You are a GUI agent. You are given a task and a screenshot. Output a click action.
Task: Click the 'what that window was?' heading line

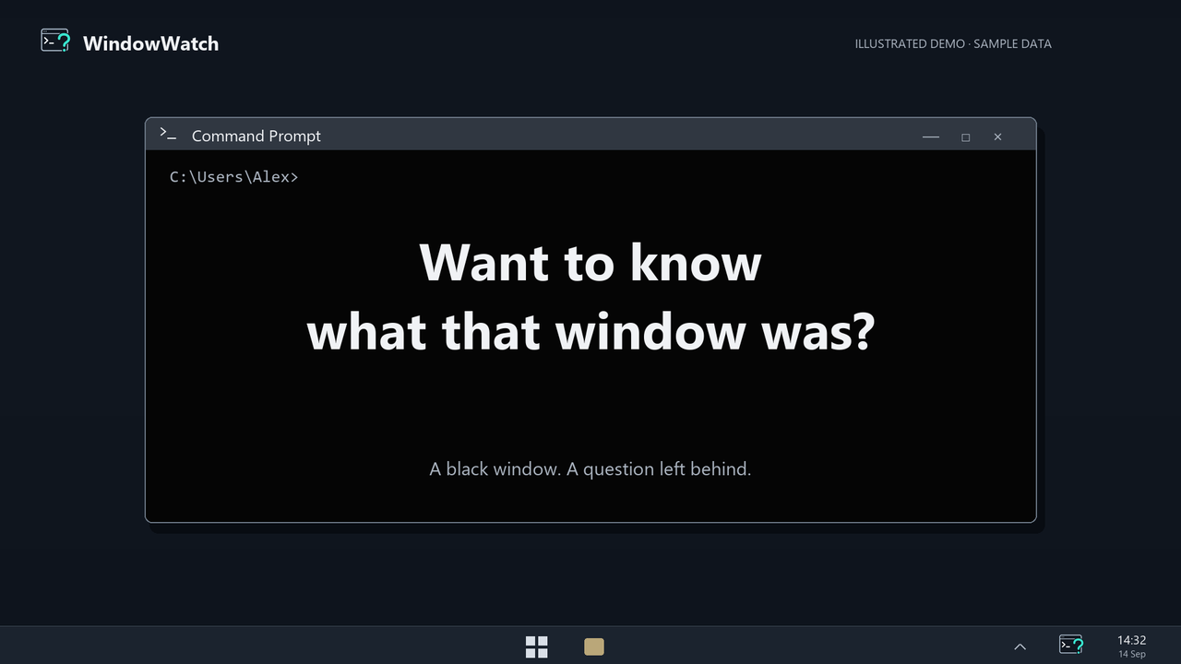point(590,331)
